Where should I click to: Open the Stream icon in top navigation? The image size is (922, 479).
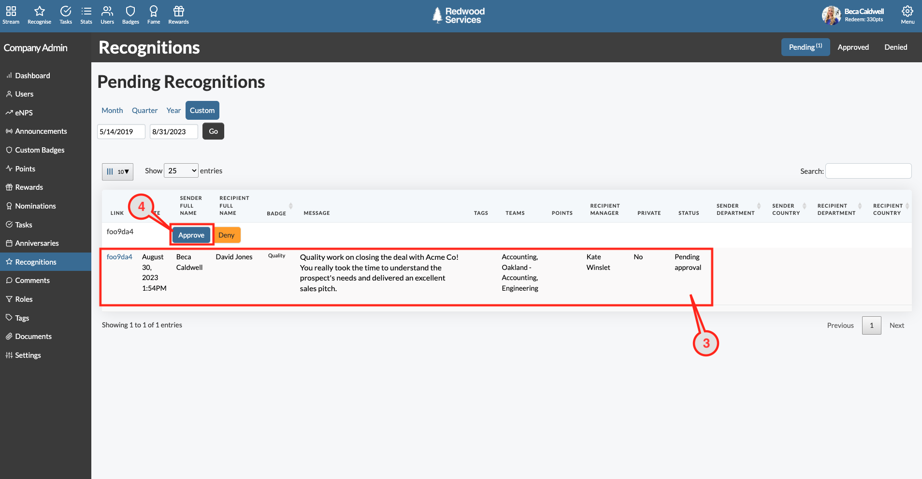(11, 14)
